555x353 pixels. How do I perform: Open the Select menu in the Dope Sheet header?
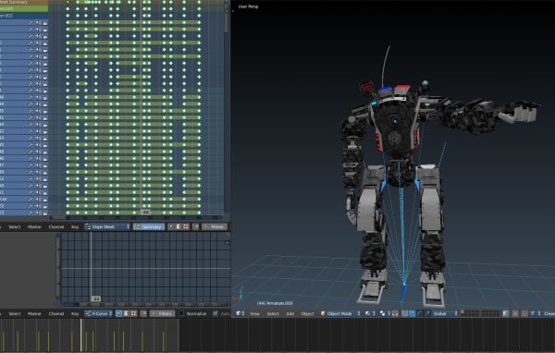click(15, 226)
